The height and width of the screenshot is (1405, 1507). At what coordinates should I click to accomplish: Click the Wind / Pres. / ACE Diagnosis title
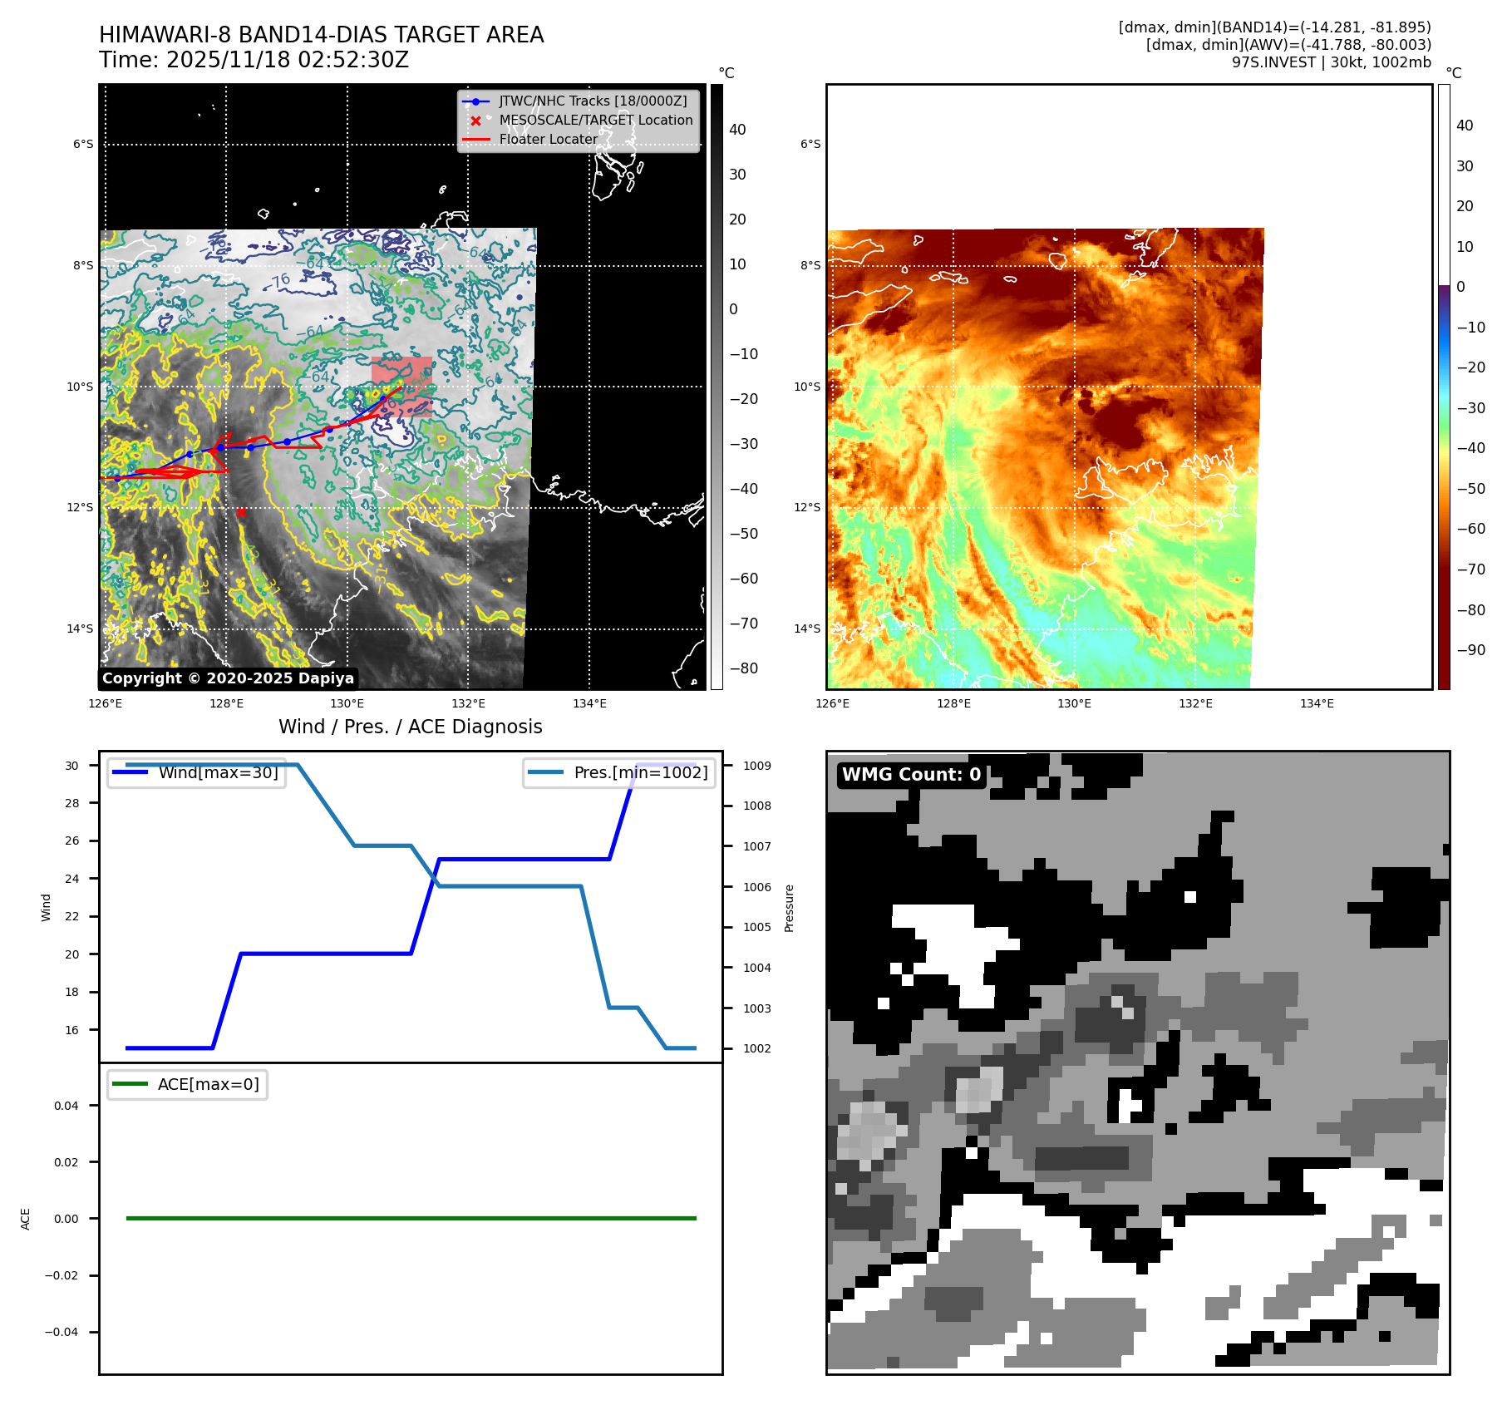[410, 727]
